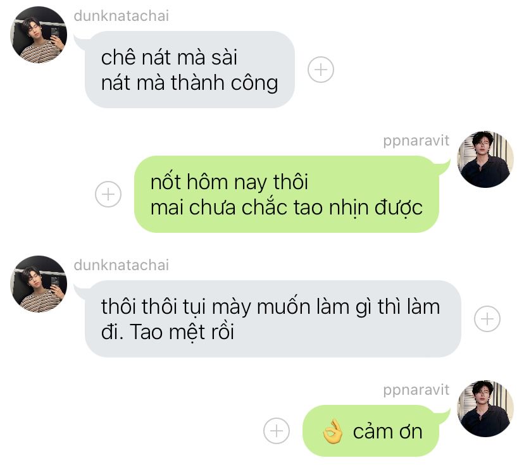Select the text line "nốt hôm nay thôi"
Screen dimensions: 524x465
point(229,182)
